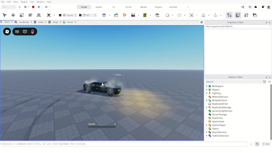272x153 pixels.
Task: Open the Color palette icon
Action: click(179, 15)
